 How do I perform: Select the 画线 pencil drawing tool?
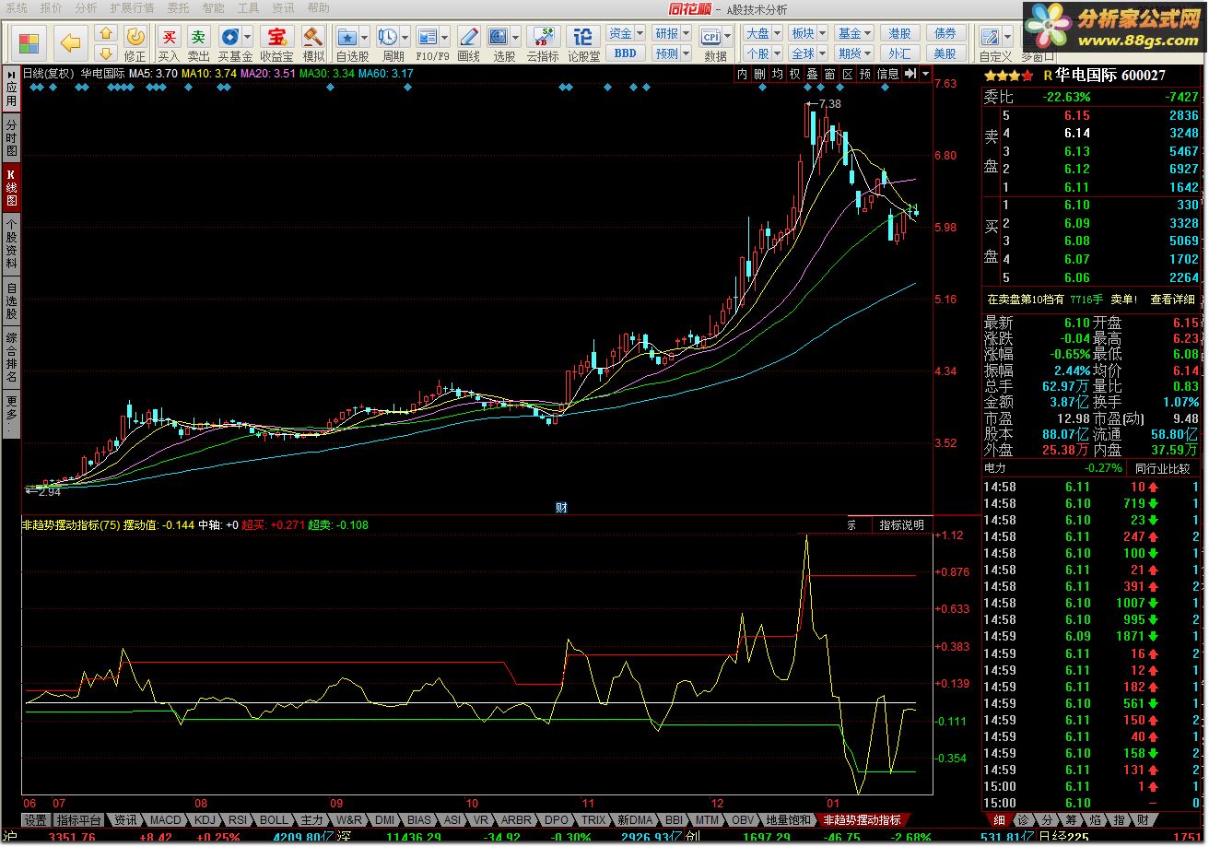[x=469, y=37]
